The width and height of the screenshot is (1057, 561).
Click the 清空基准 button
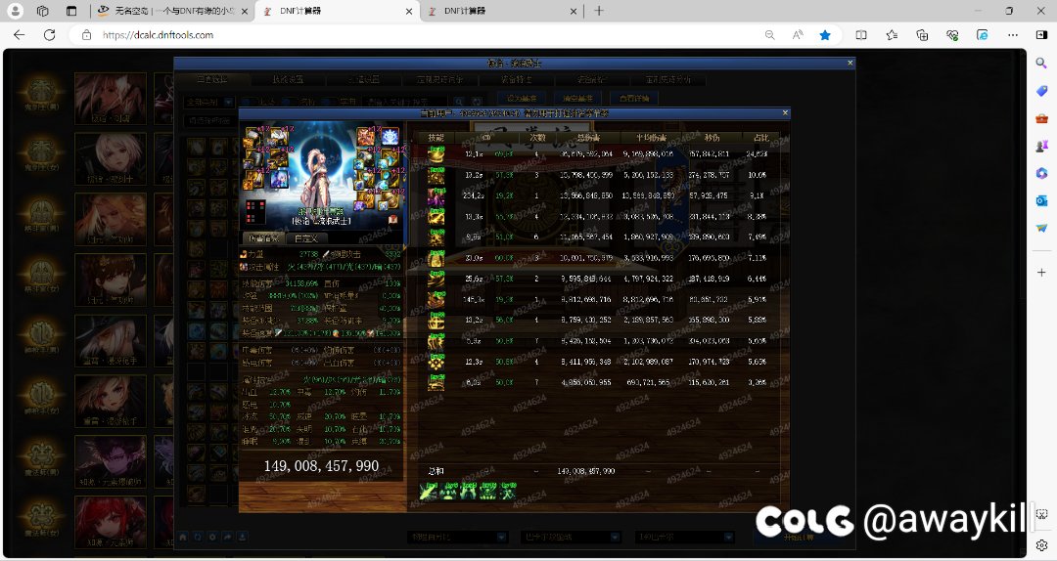click(x=577, y=99)
